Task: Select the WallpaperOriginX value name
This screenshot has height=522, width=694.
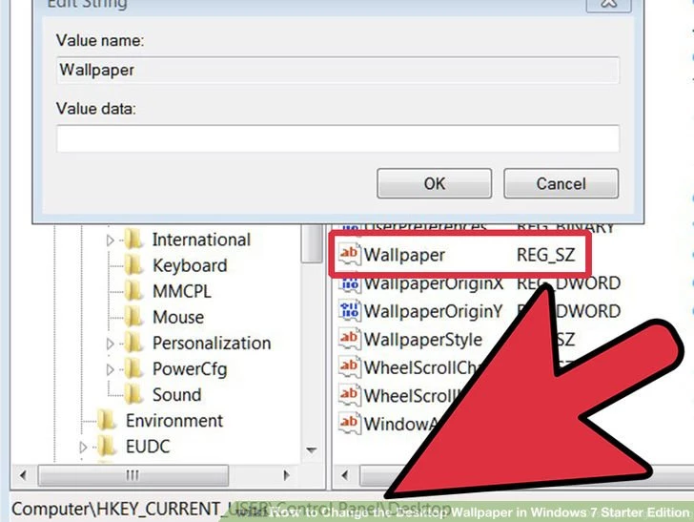Action: point(434,283)
